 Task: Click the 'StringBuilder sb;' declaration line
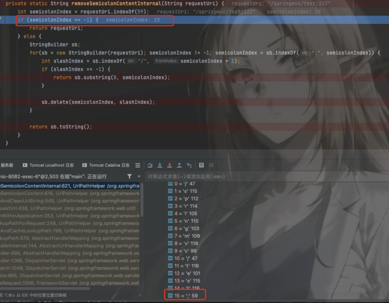pyautogui.click(x=55, y=45)
